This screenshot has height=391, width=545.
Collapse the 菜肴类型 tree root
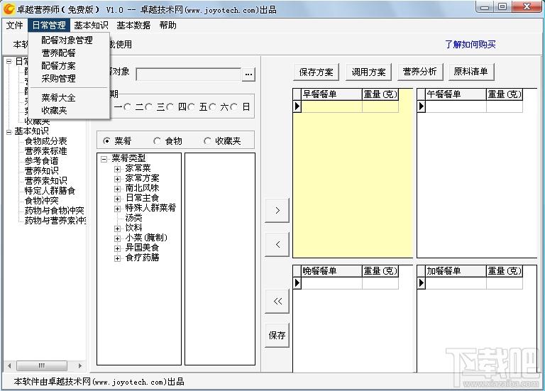(104, 159)
